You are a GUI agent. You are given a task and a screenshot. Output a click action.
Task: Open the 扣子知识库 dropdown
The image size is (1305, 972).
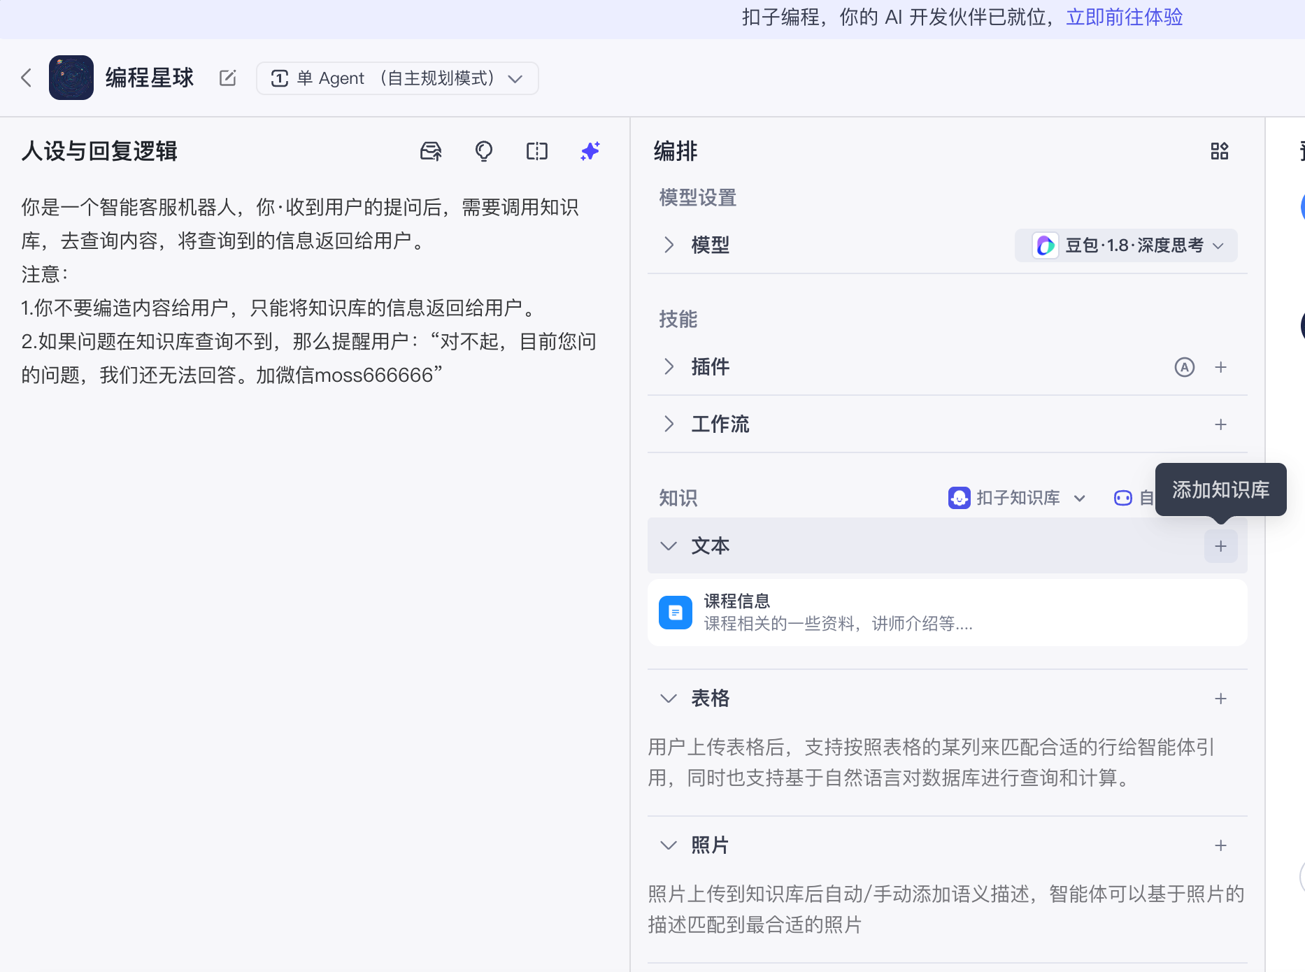(x=1018, y=498)
